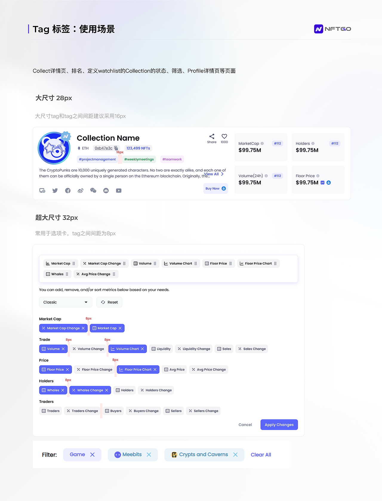Click the chart icon beside Floor Price value
382x501 pixels.
tap(322, 183)
